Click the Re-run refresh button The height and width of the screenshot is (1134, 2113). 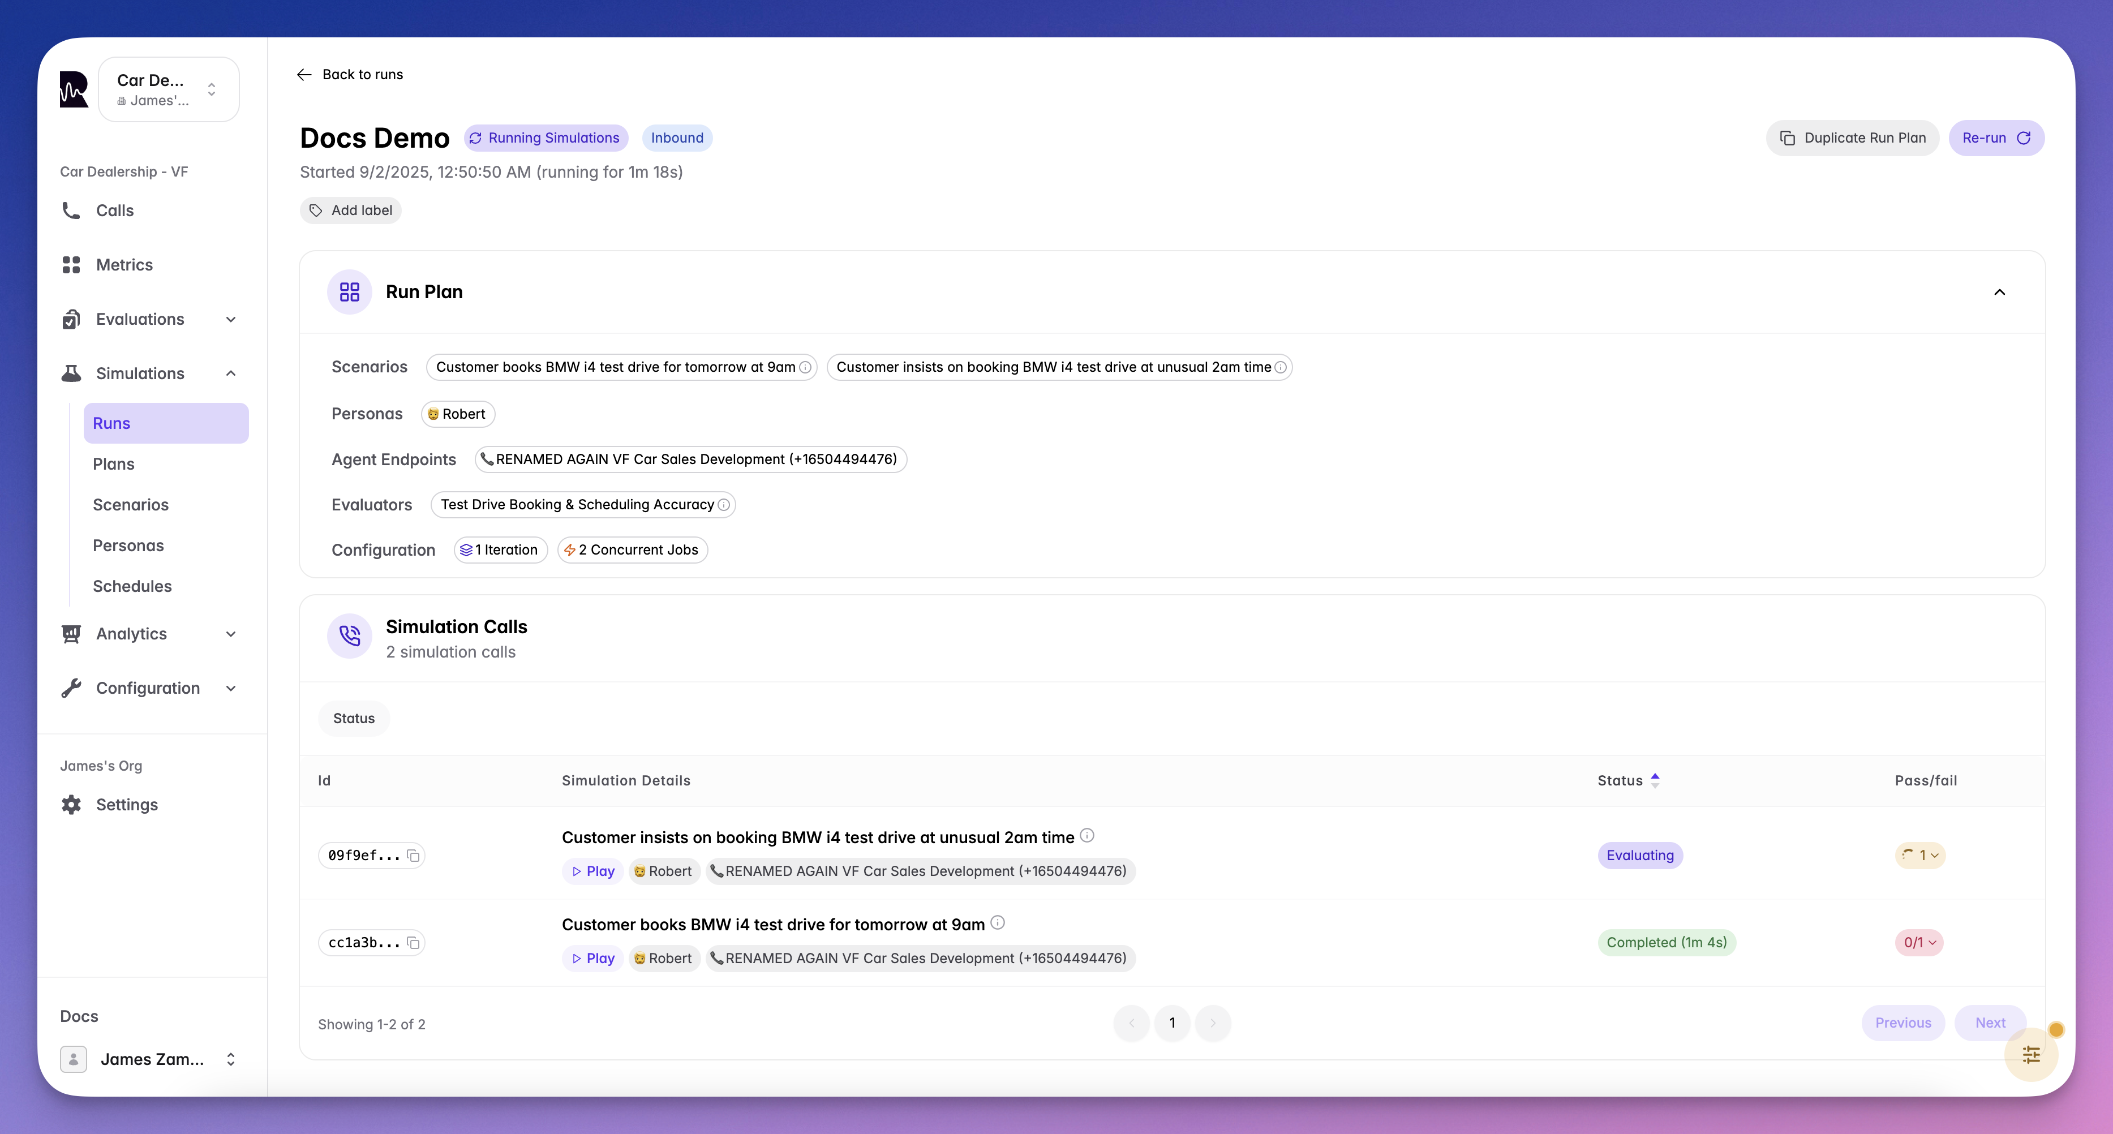tap(1995, 138)
